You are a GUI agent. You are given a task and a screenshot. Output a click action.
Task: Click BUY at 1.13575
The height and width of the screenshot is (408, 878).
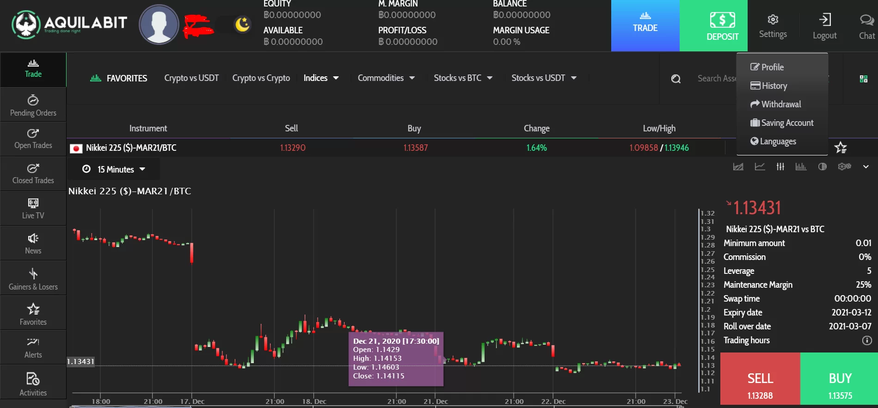pos(839,379)
